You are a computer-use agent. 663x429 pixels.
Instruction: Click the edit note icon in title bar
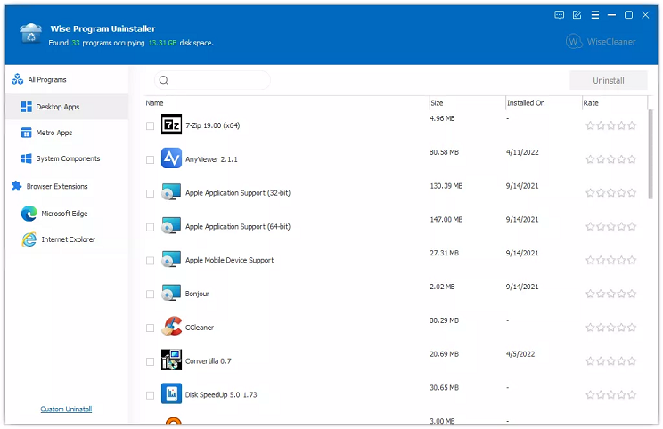click(x=577, y=15)
